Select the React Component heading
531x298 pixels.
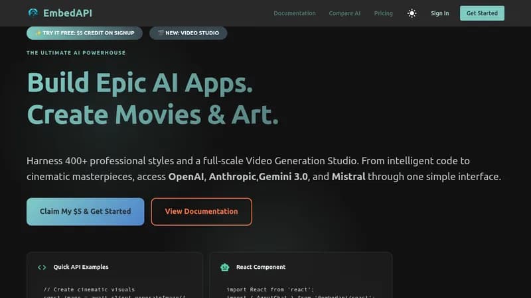(261, 267)
